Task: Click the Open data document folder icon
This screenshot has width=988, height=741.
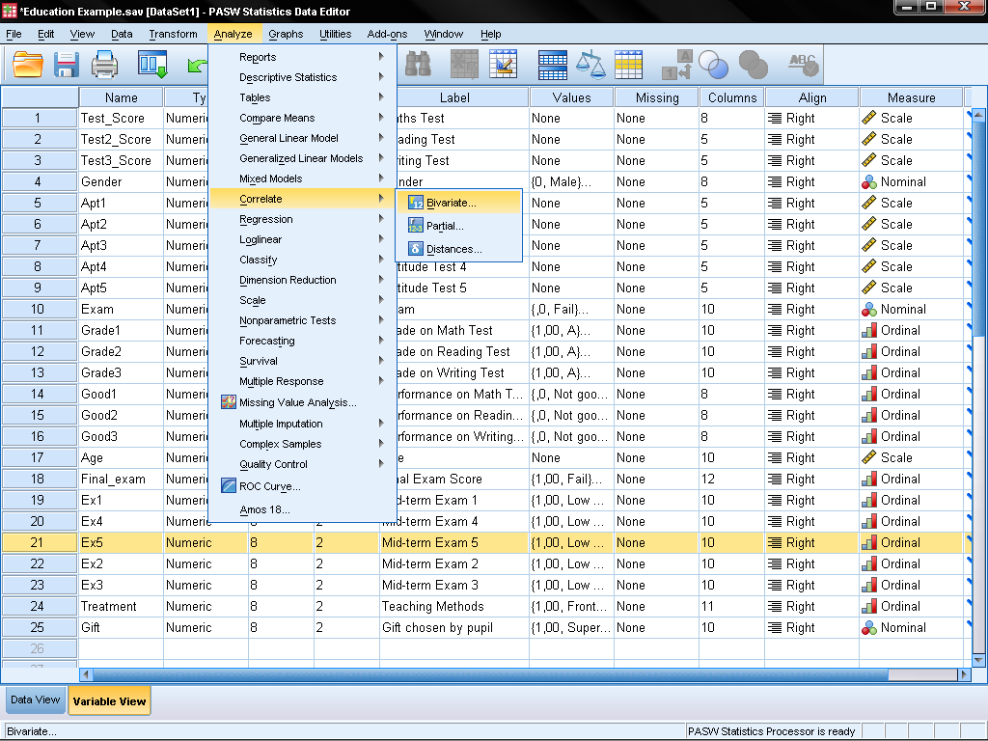Action: 28,65
